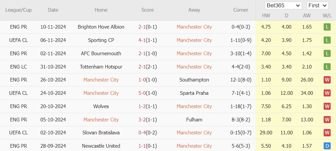336x151 pixels.
Task: Open the Bet365 bookmaker dropdown
Action: tap(283, 6)
